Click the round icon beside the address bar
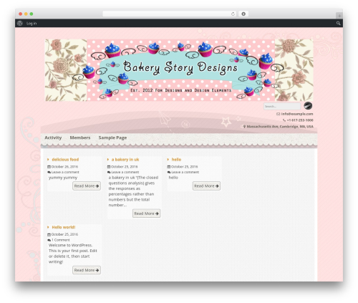Viewport: 358px width, 303px height. (243, 14)
